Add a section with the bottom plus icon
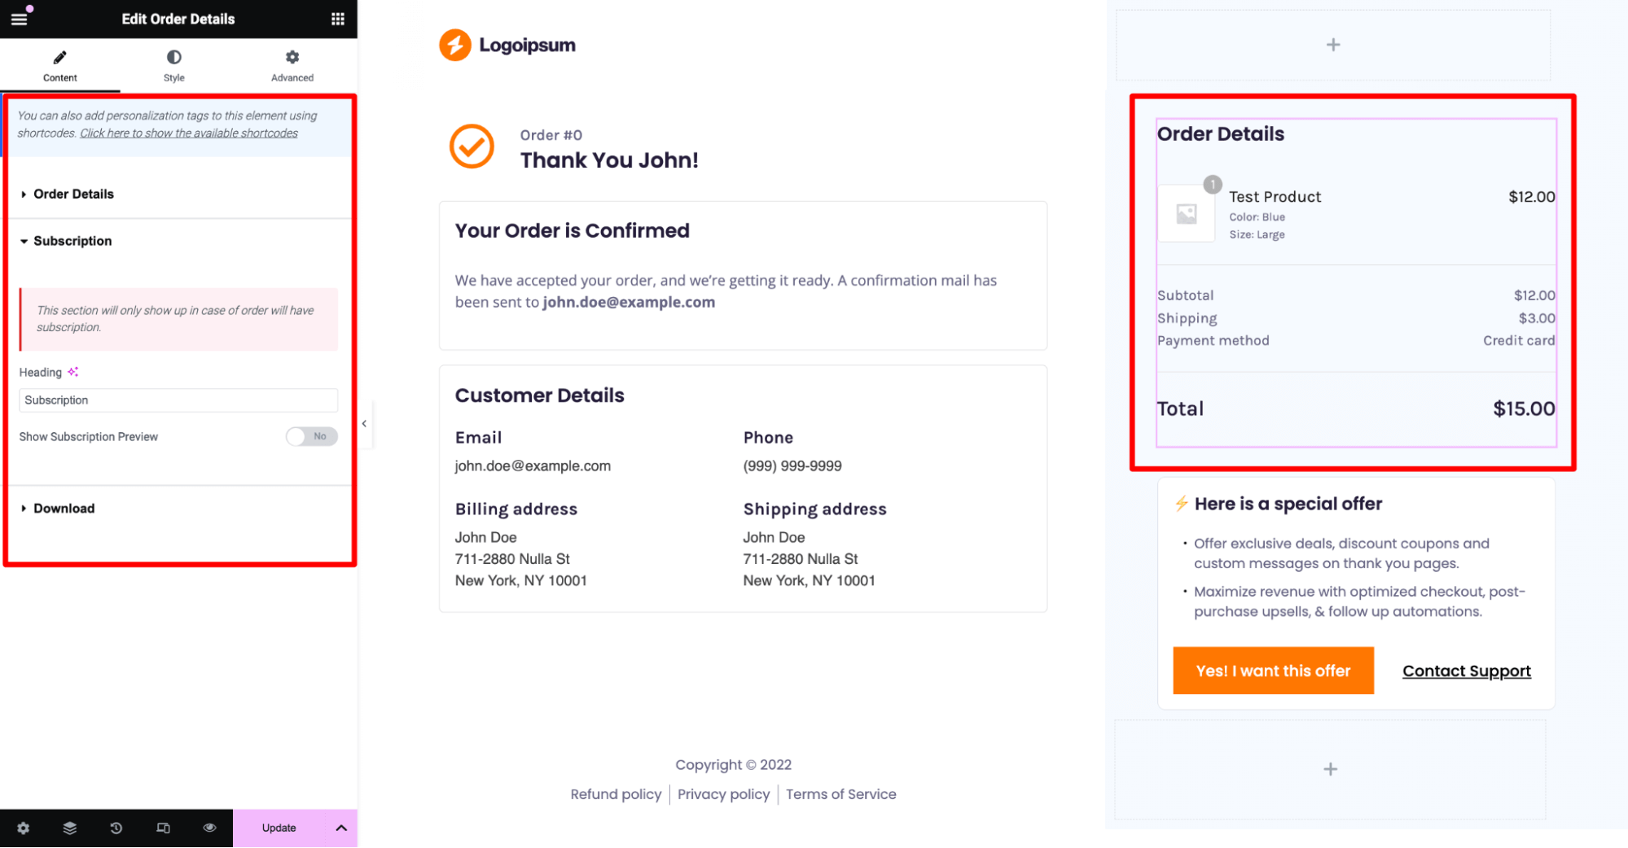 tap(1330, 769)
